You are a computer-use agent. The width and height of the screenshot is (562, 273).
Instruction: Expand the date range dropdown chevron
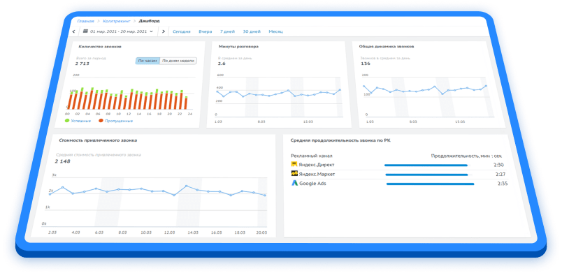coord(151,31)
